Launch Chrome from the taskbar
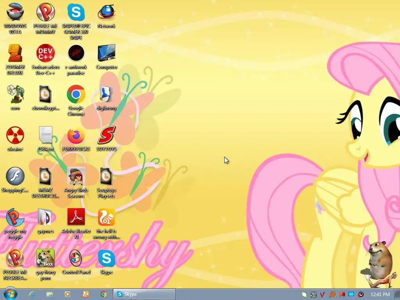Viewport: 400px width, 300px height. coord(103,294)
